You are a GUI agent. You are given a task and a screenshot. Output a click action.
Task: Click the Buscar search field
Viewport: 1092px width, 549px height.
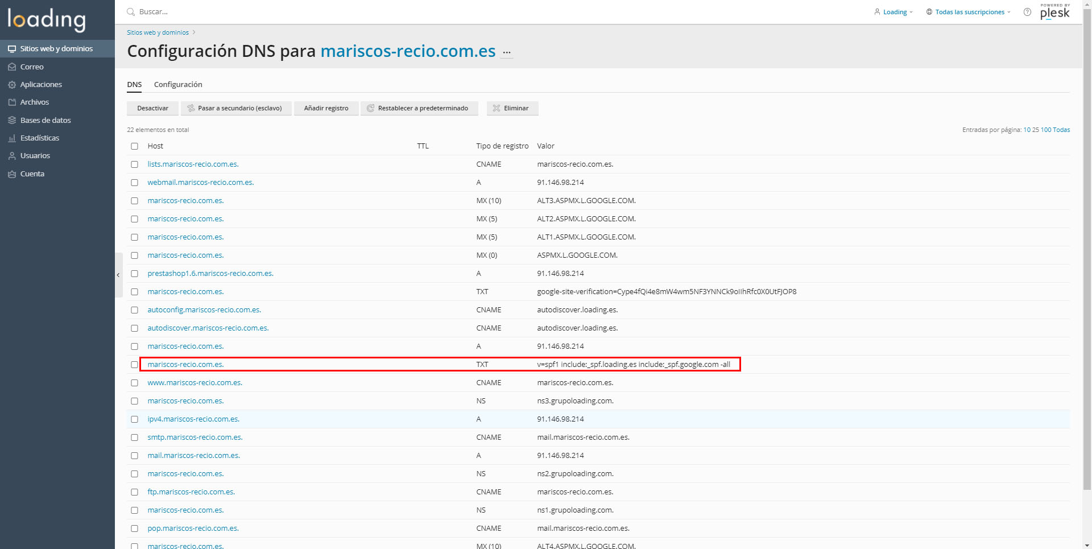227,12
